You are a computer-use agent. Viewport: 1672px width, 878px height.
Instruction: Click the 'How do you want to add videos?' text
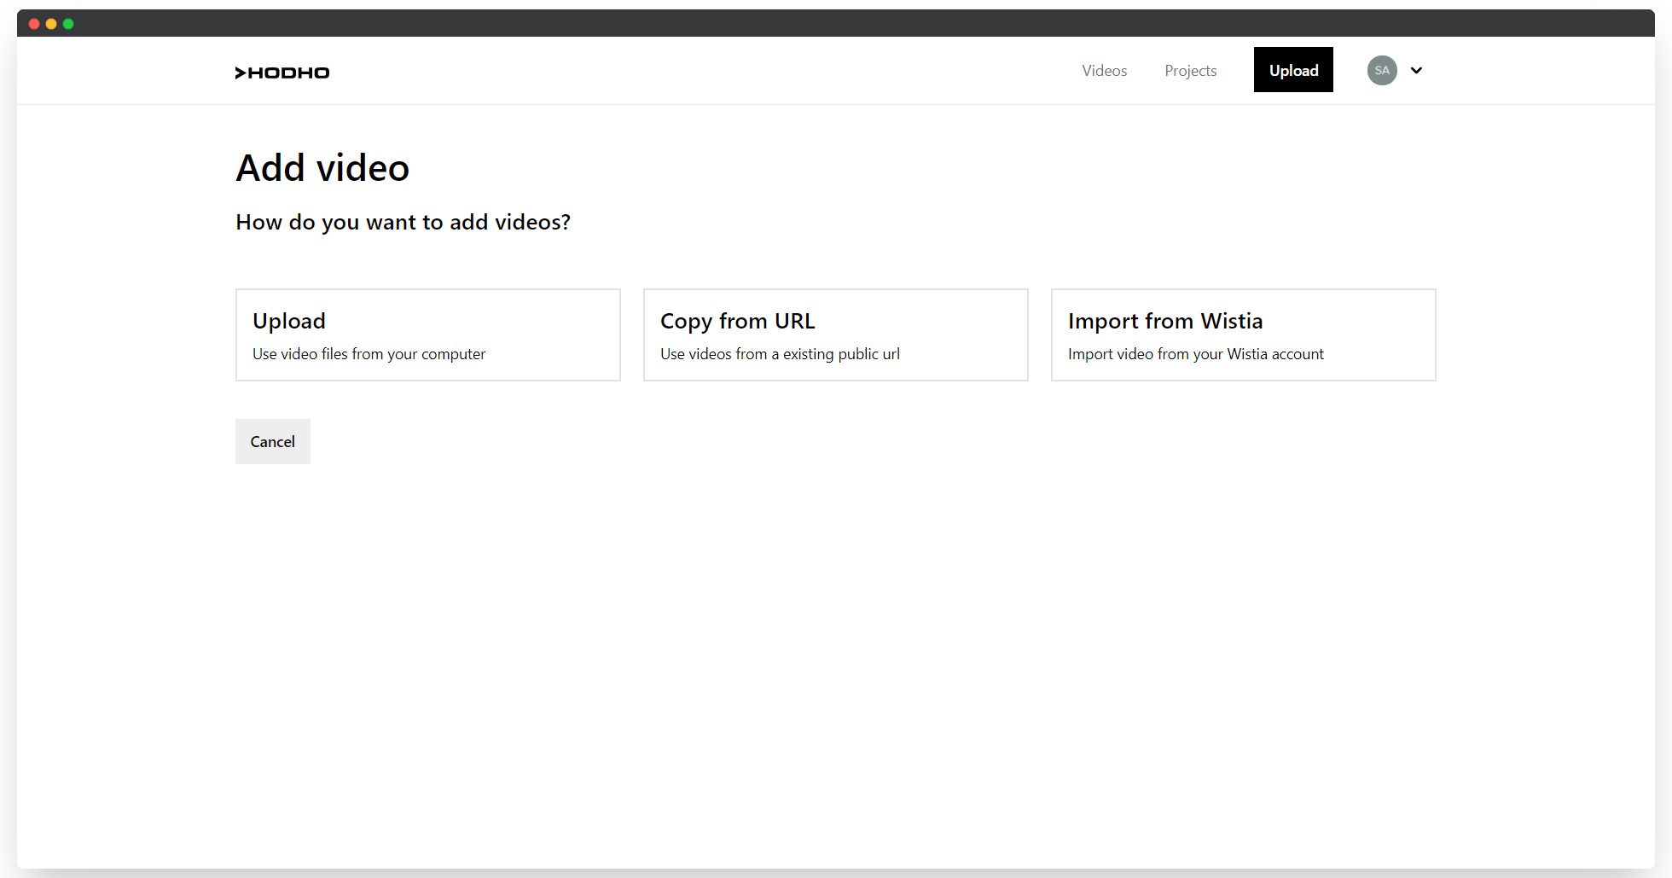point(403,222)
